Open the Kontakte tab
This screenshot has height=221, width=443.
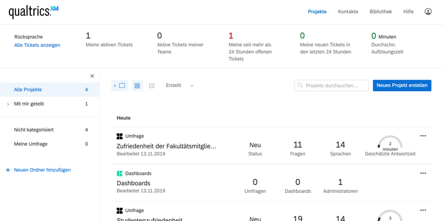pyautogui.click(x=348, y=11)
